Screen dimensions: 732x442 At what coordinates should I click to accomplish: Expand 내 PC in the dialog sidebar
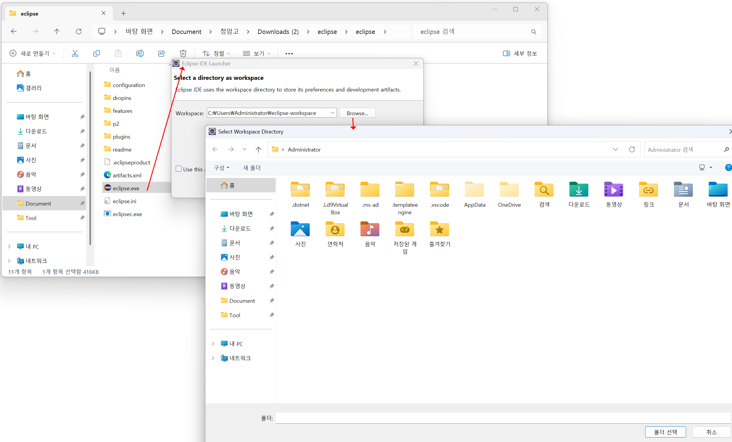[x=213, y=344]
